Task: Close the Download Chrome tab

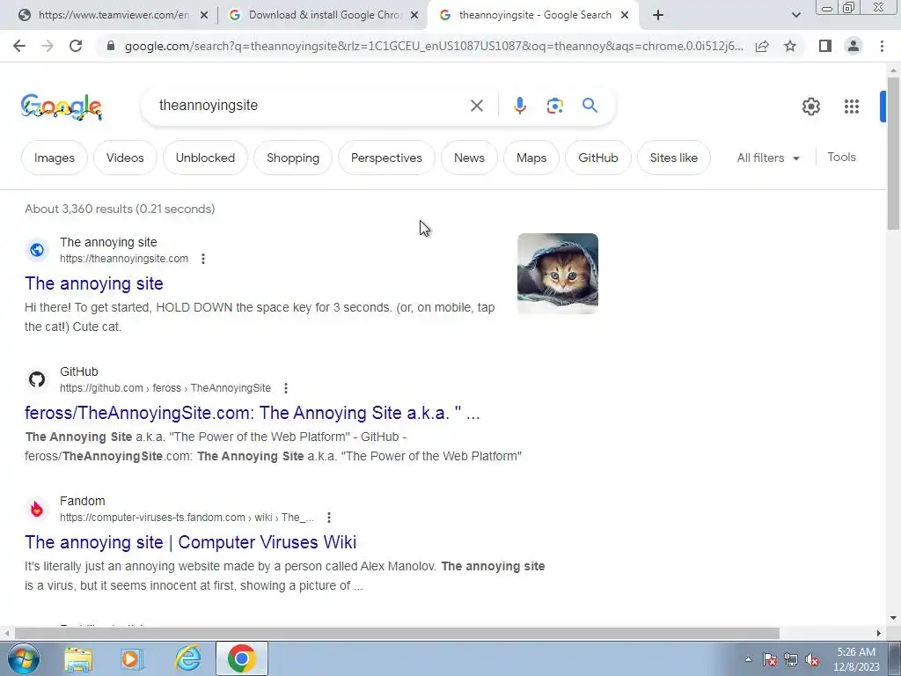Action: point(414,16)
